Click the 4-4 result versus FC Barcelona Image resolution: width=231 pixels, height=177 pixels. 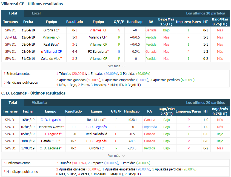pyautogui.click(x=75, y=52)
